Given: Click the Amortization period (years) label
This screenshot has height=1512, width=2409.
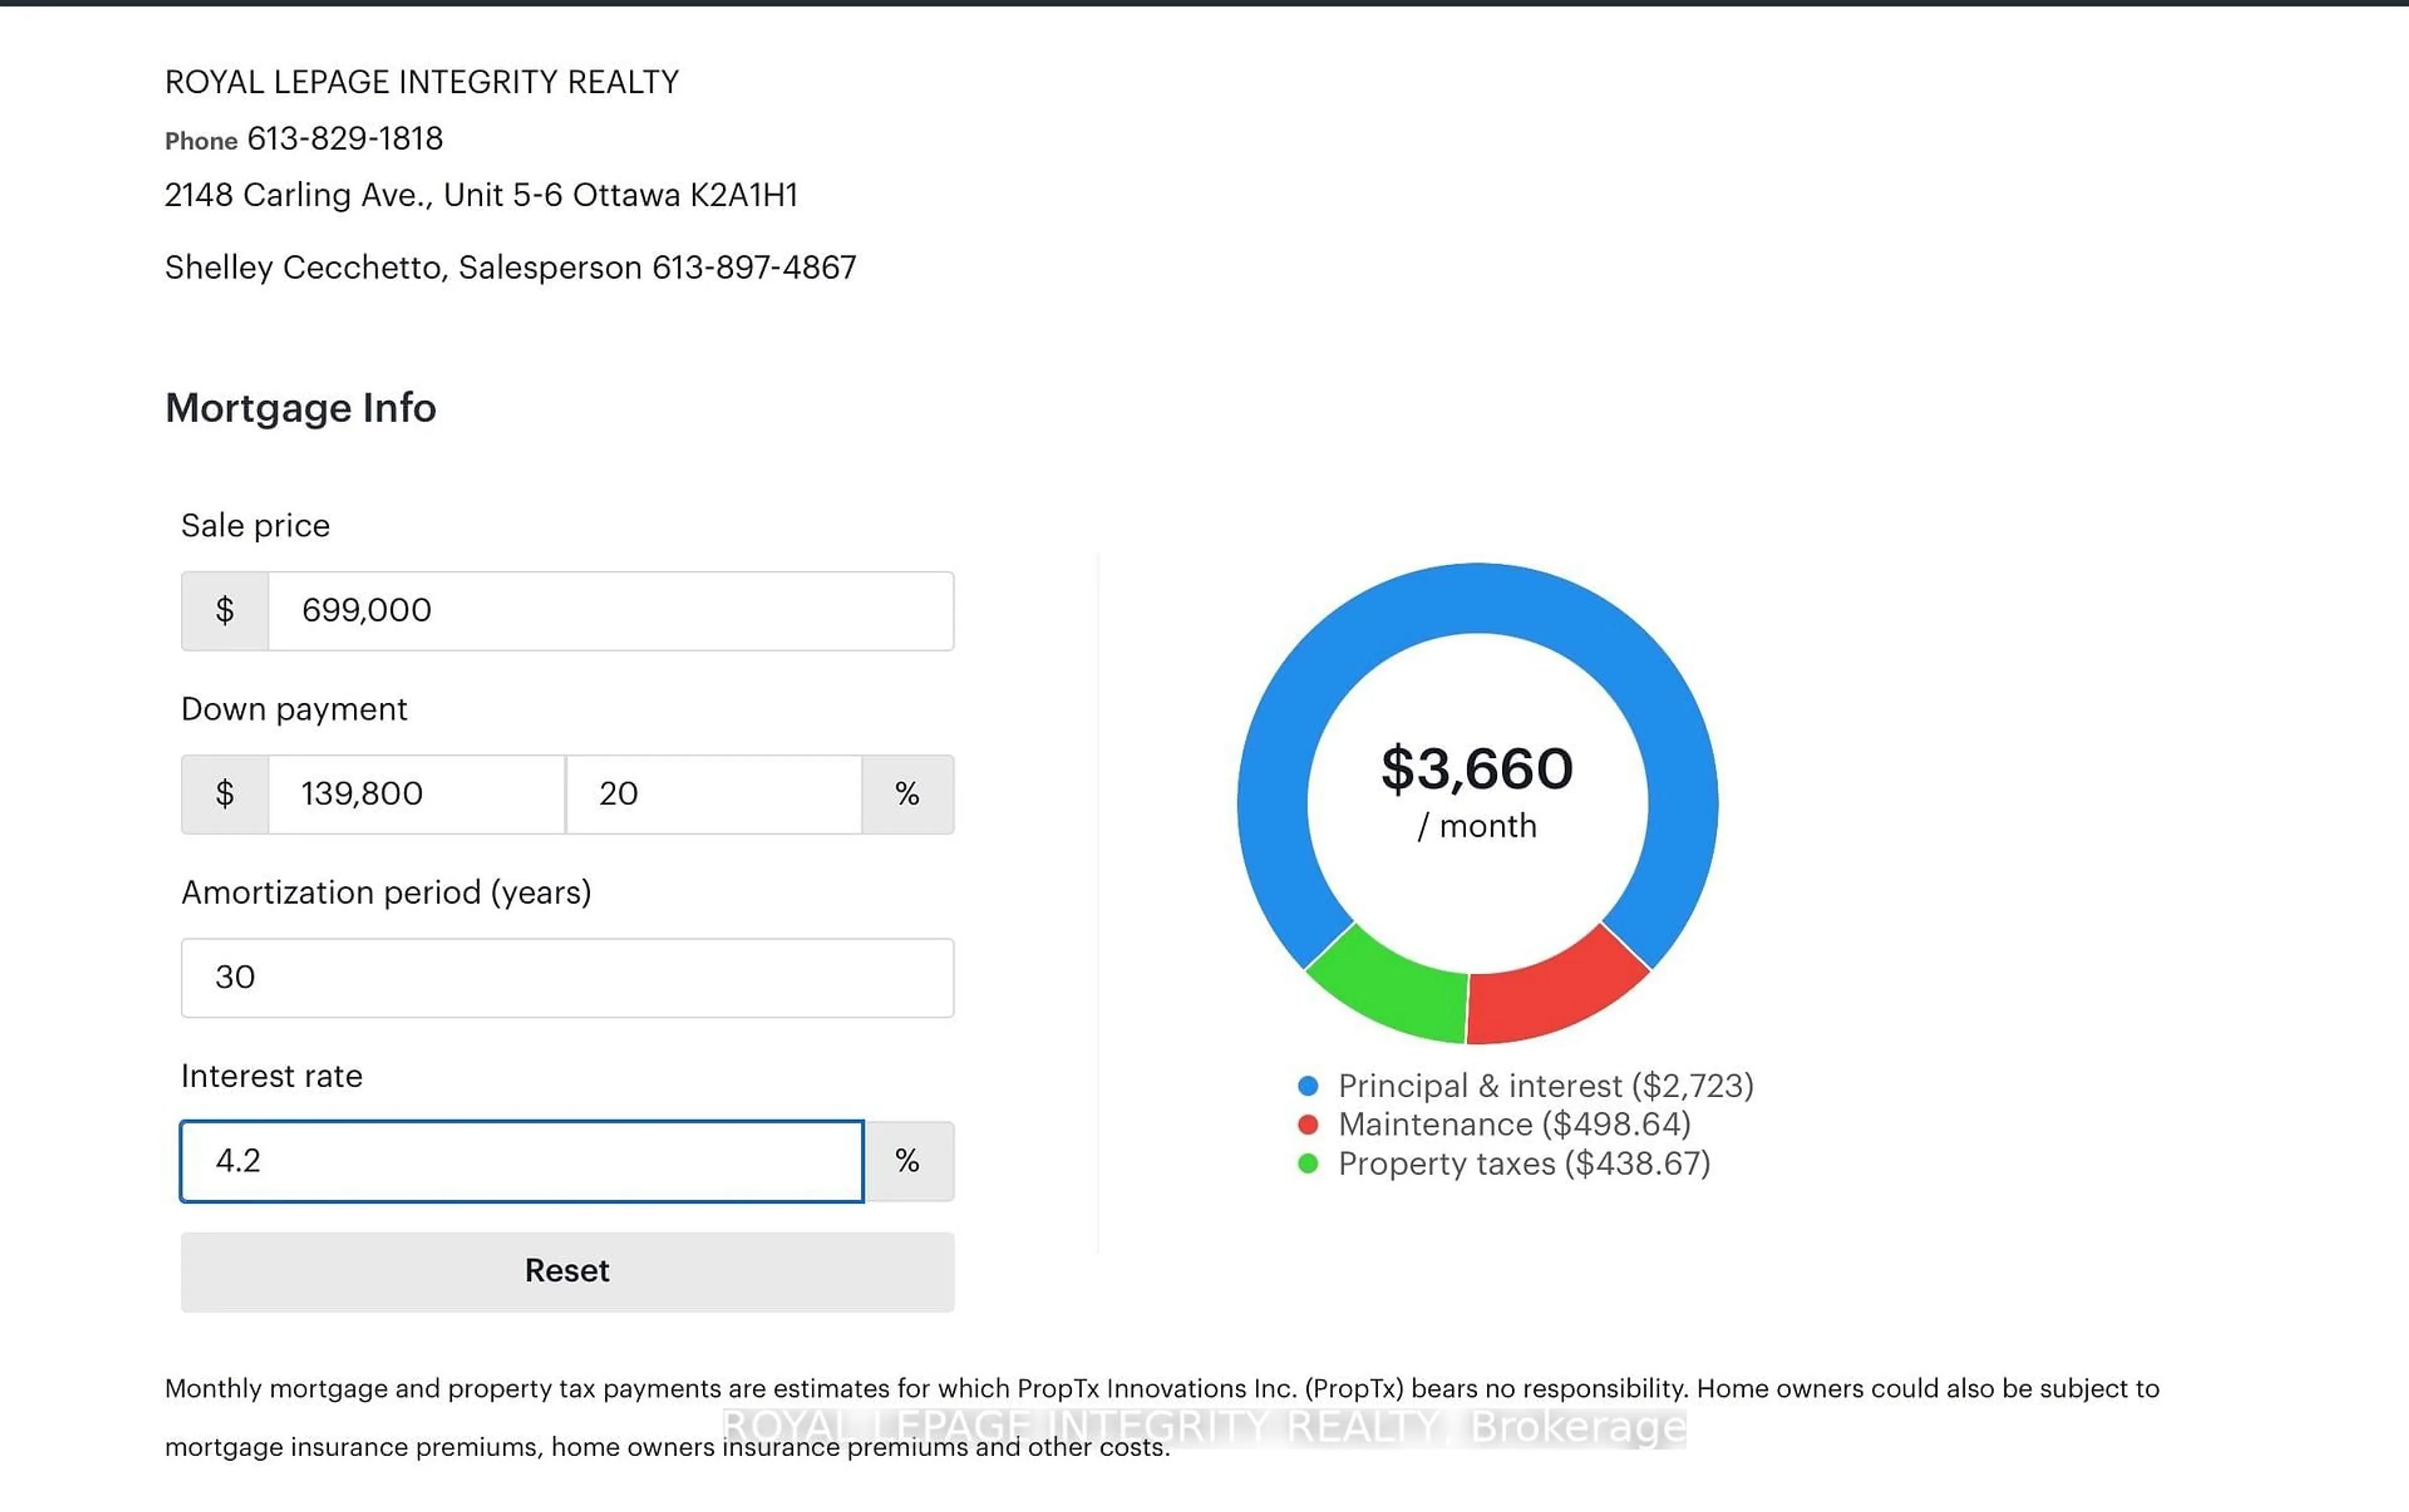Looking at the screenshot, I should (x=386, y=892).
